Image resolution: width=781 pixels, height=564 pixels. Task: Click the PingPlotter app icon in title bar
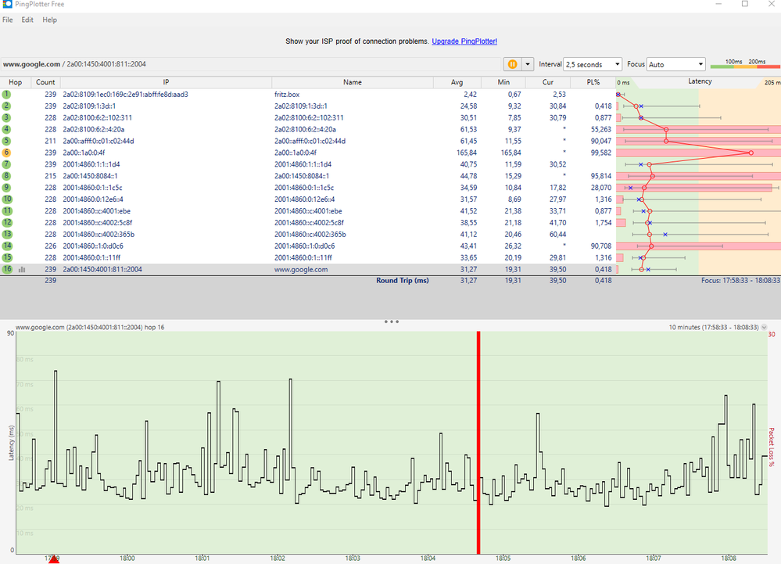[7, 4]
